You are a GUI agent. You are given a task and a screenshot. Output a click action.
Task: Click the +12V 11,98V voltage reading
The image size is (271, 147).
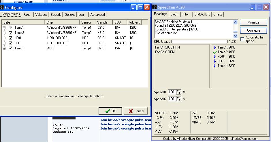(166, 127)
